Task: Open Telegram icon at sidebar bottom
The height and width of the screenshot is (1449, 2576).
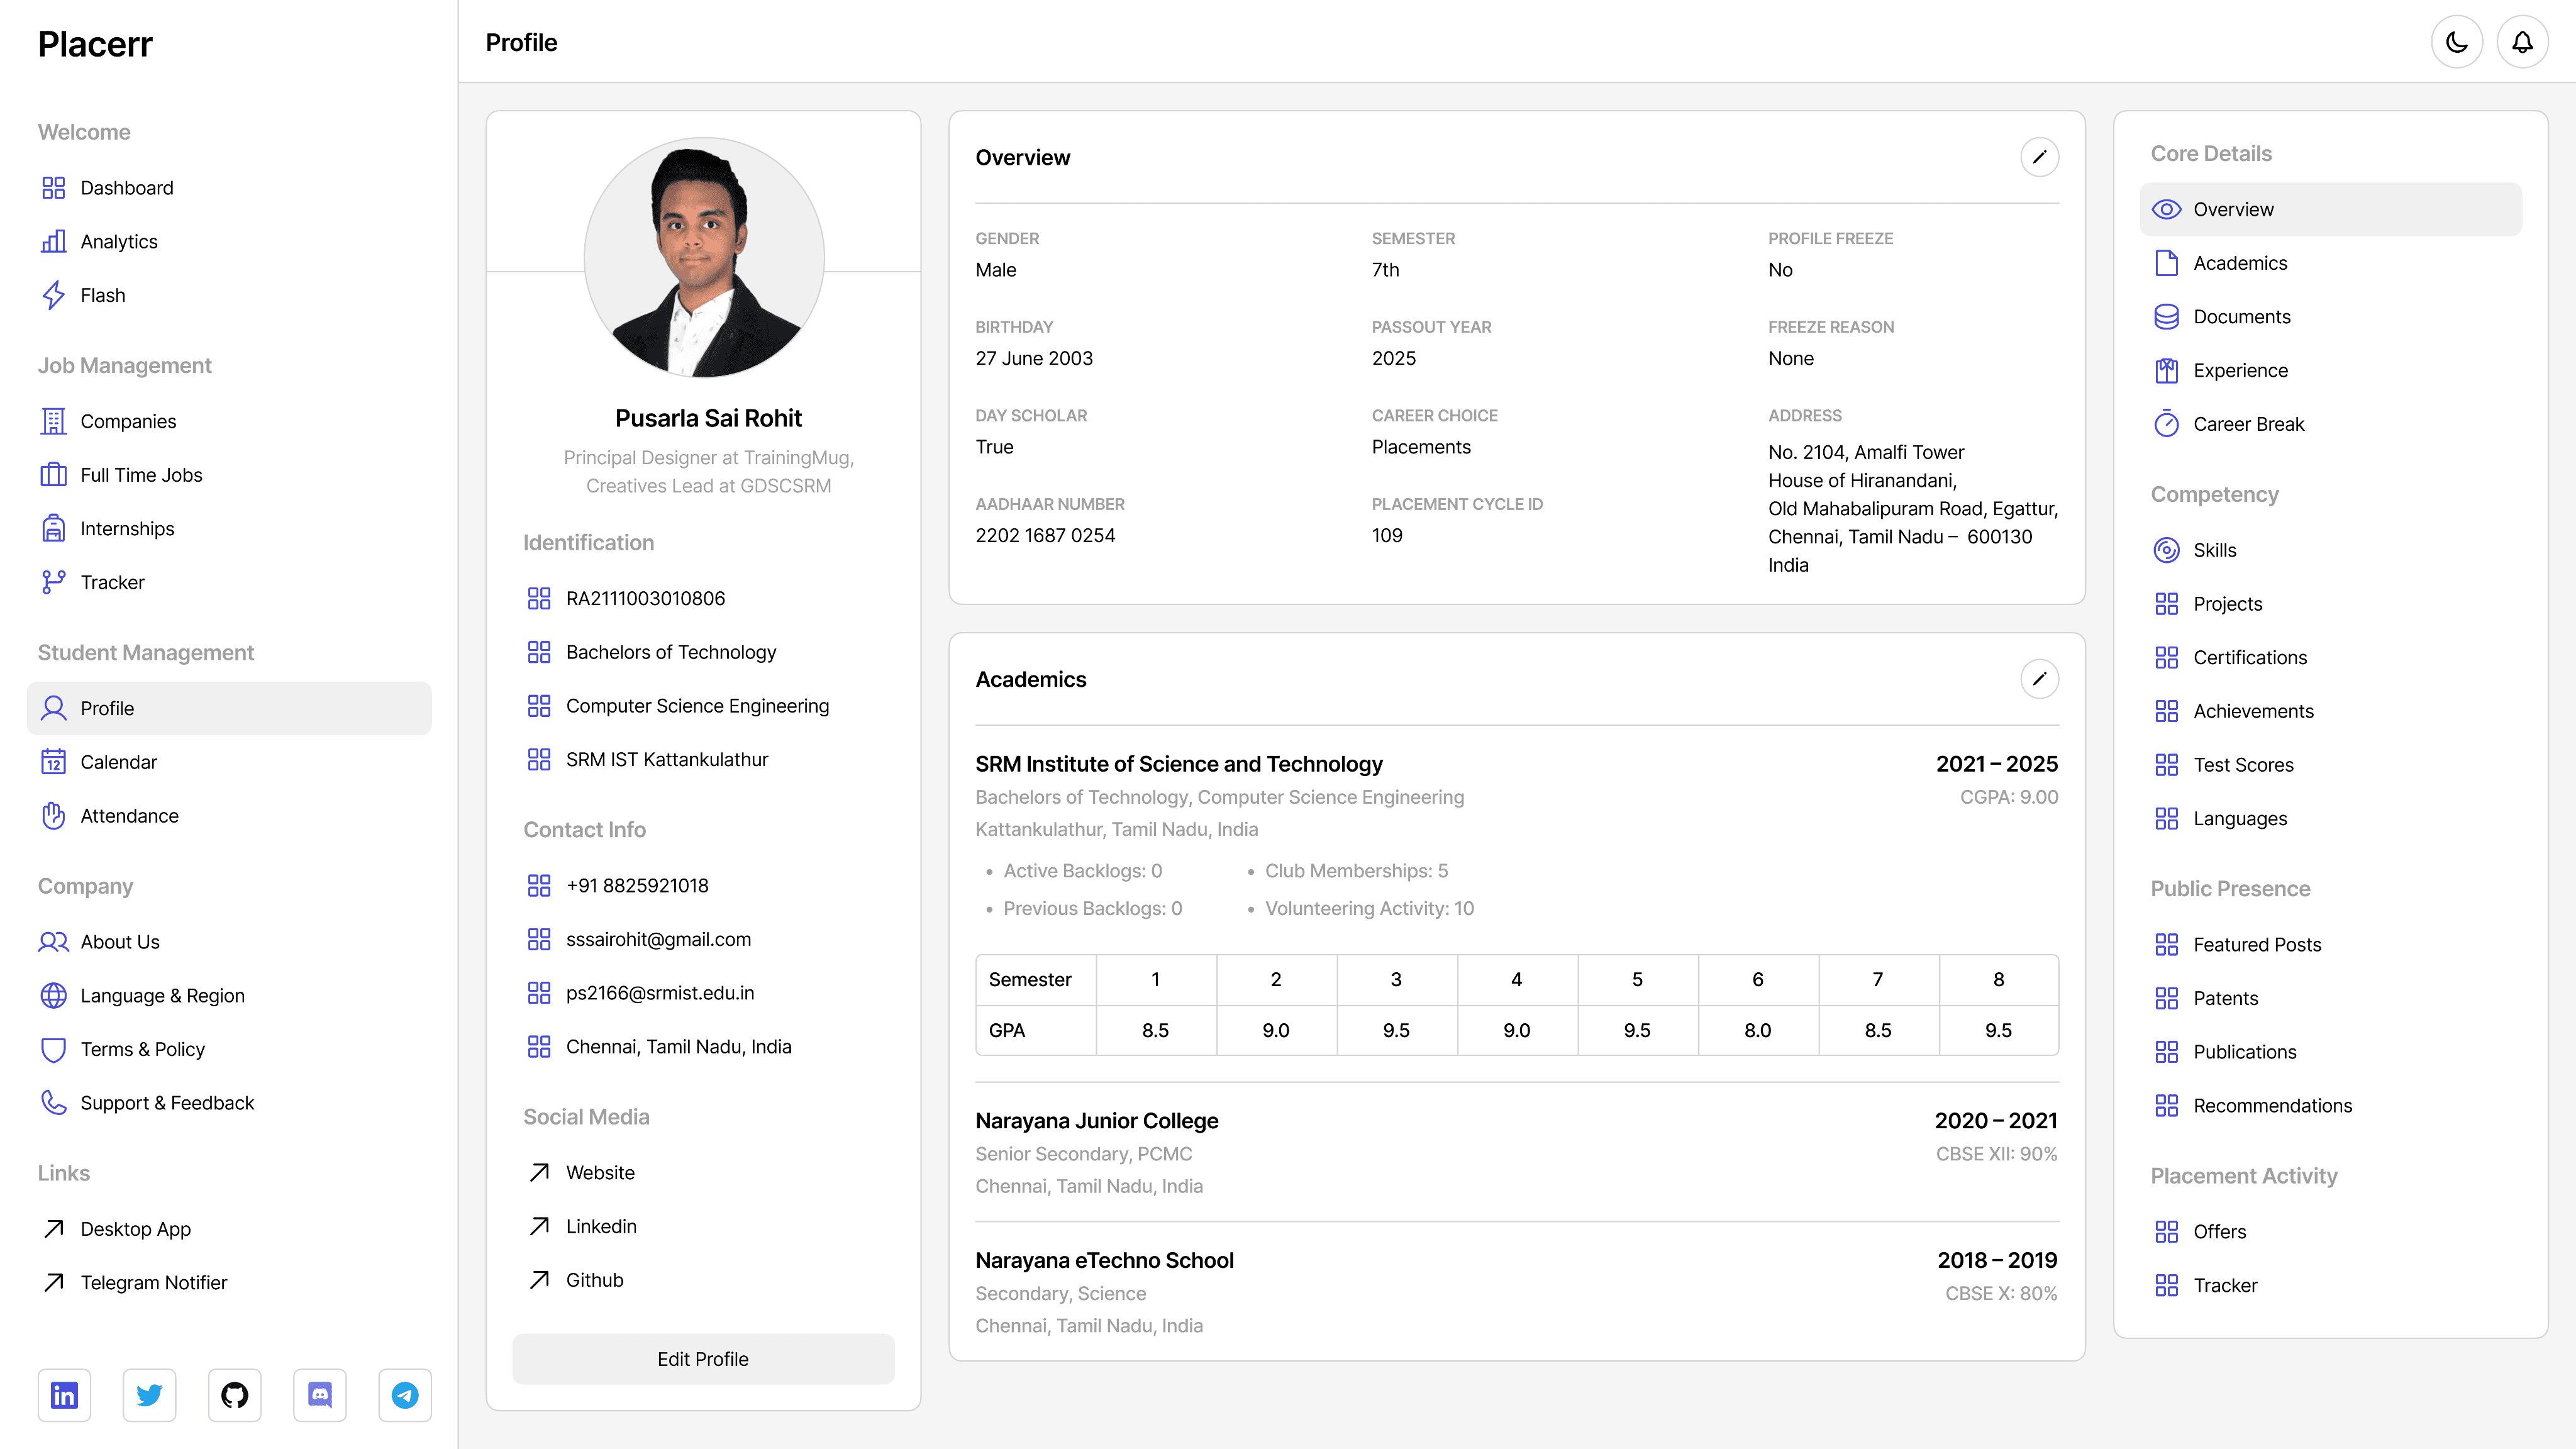Action: tap(405, 1395)
